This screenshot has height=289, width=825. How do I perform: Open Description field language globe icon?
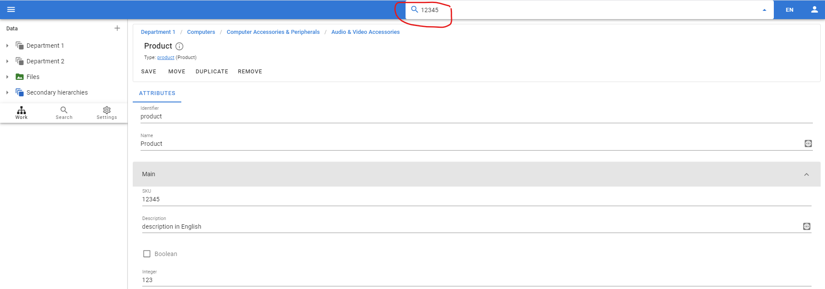point(807,227)
